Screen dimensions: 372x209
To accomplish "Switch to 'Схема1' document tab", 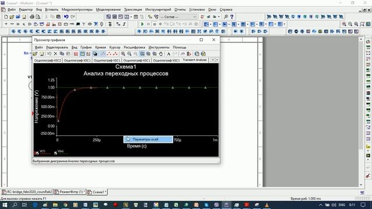I will point(97,192).
